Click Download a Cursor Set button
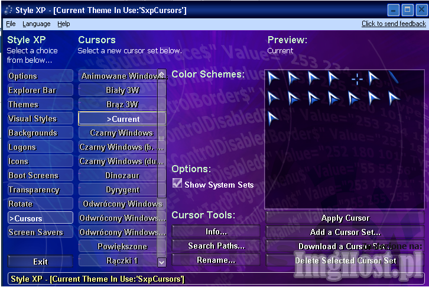The image size is (429, 287). point(345,246)
